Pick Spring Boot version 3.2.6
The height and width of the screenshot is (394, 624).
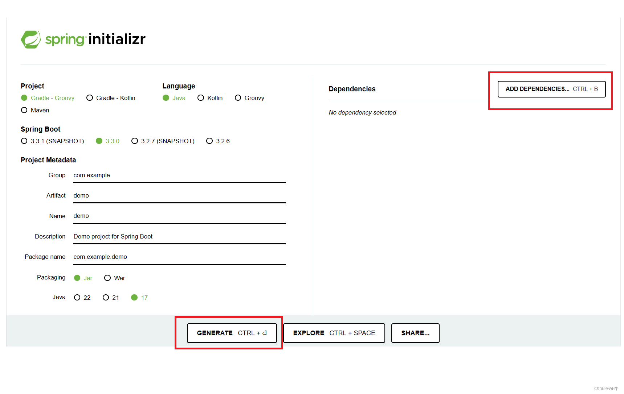(x=218, y=141)
